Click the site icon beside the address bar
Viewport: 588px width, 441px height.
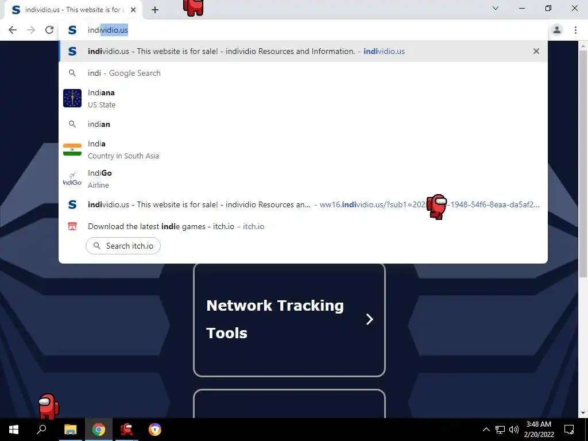point(72,30)
